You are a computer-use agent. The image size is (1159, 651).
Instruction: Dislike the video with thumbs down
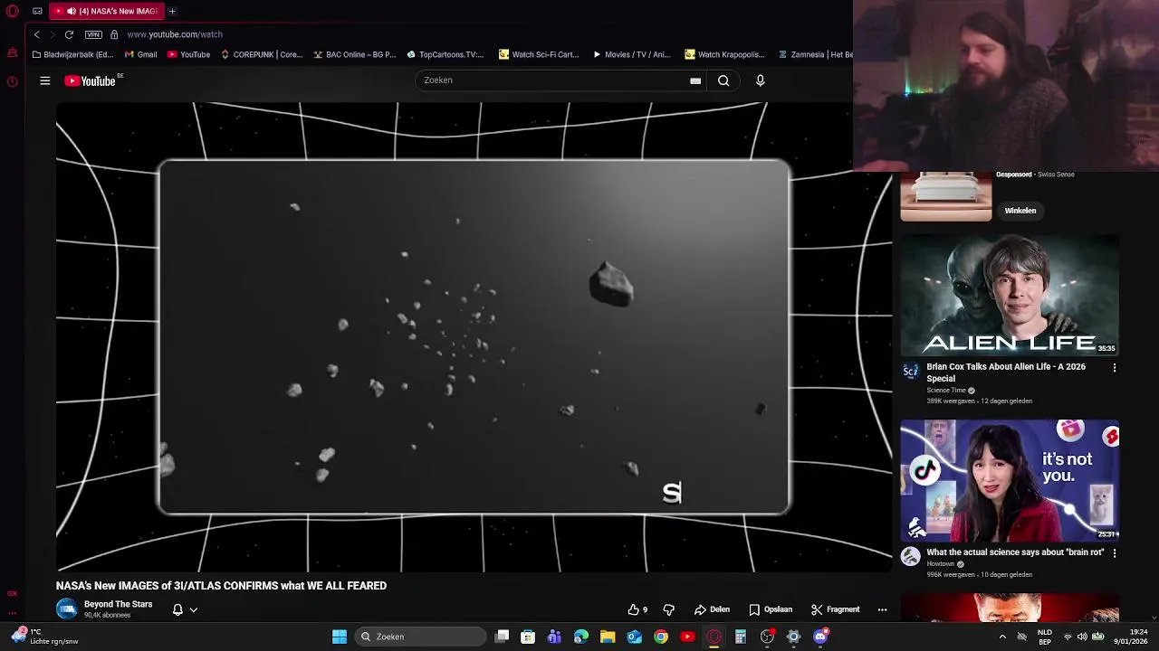(x=668, y=609)
